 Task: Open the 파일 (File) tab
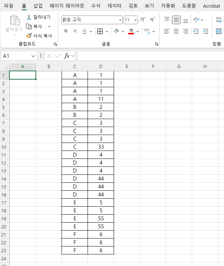[9, 6]
